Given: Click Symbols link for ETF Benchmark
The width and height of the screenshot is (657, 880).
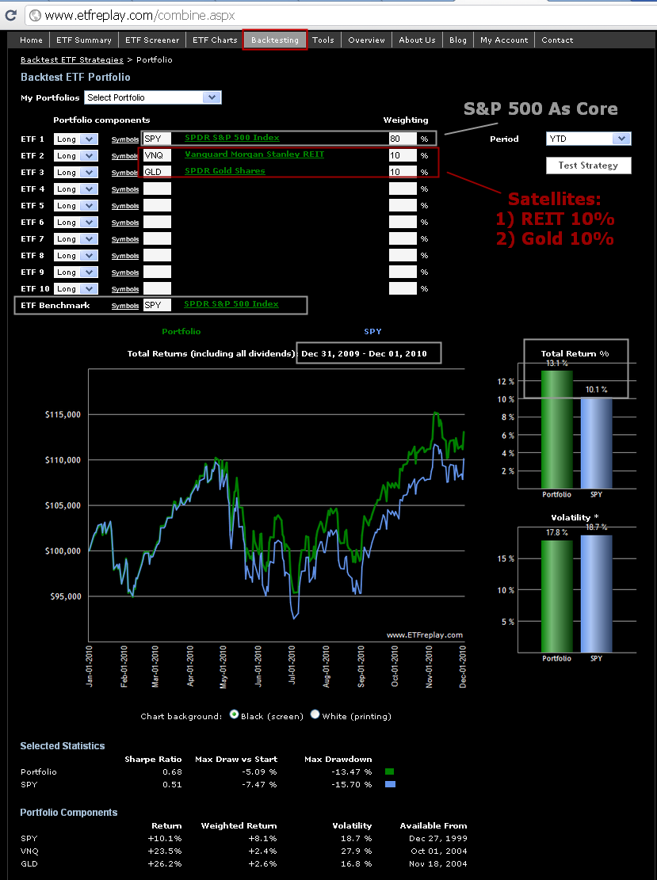Looking at the screenshot, I should click(124, 306).
